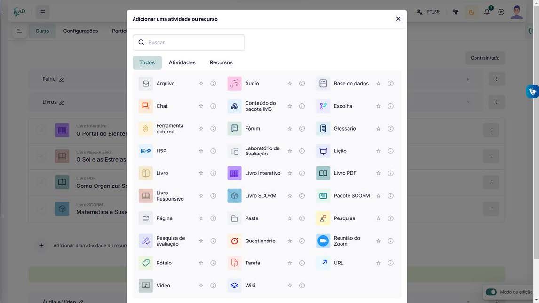Switch to the Atividades tab
The height and width of the screenshot is (303, 539).
tap(182, 62)
